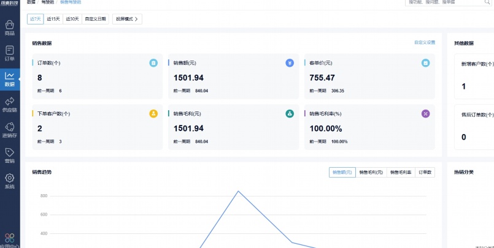Open the 商品 (Products) sidebar icon
The width and height of the screenshot is (494, 248).
tap(10, 27)
